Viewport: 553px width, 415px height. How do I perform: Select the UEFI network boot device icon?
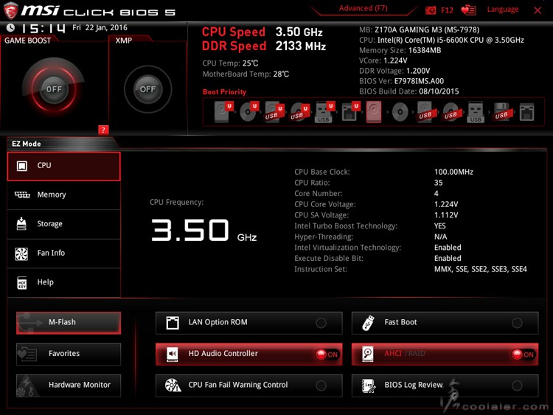[x=350, y=111]
